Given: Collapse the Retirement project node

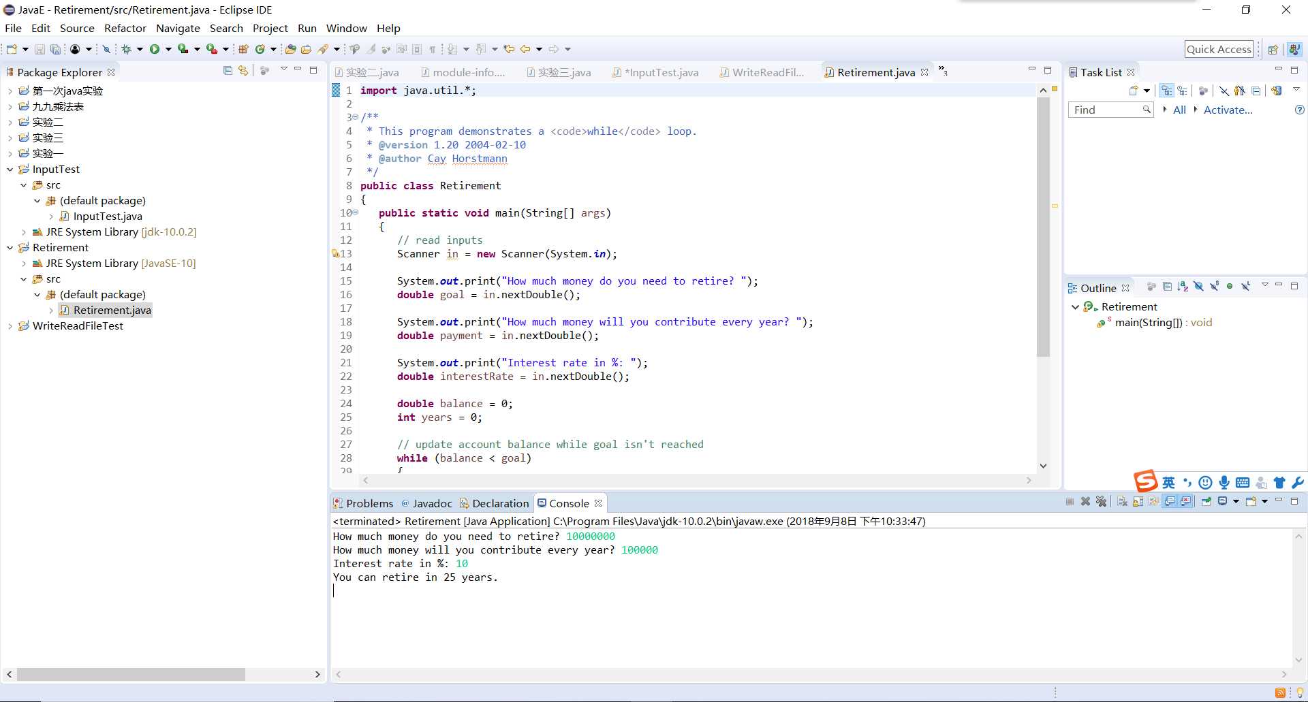Looking at the screenshot, I should pyautogui.click(x=10, y=247).
